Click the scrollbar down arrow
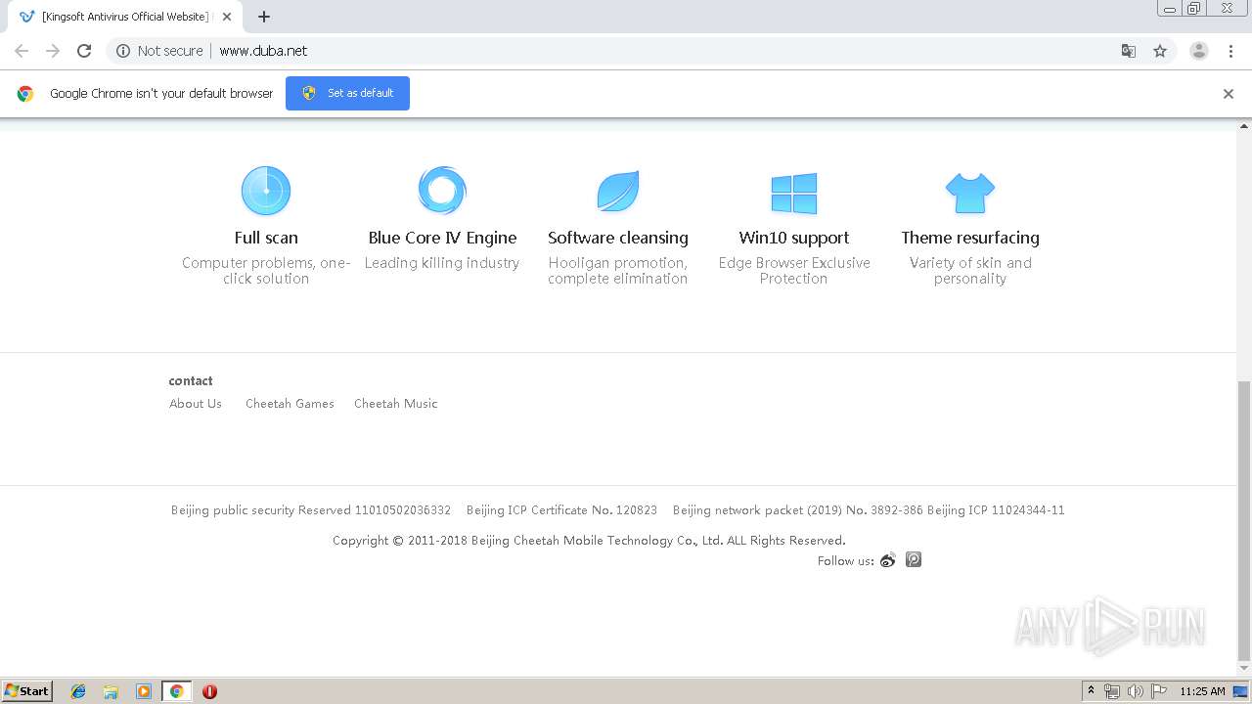 [x=1244, y=669]
